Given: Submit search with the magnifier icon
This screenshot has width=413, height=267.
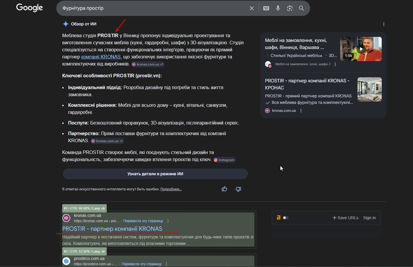Looking at the screenshot, I should 301,8.
